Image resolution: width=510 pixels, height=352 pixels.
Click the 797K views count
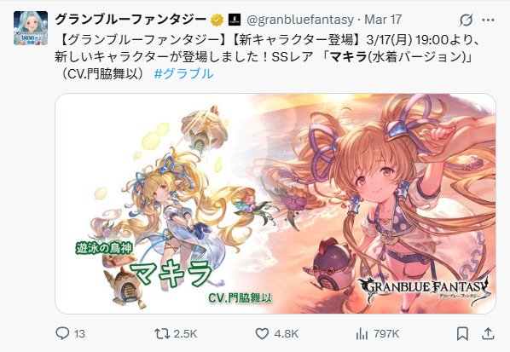click(386, 334)
